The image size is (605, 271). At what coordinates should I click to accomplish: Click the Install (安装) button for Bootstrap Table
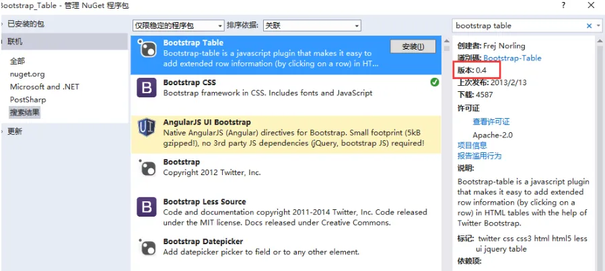[413, 46]
